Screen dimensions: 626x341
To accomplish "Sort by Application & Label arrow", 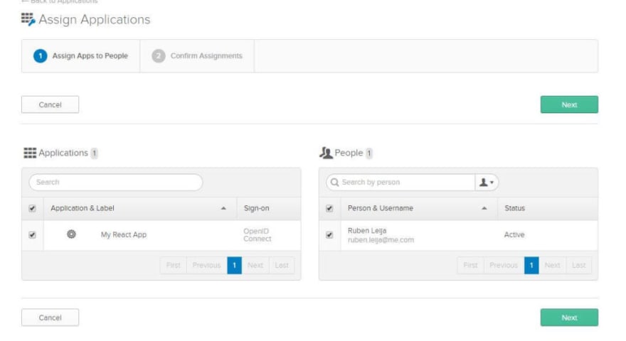I will pyautogui.click(x=223, y=208).
